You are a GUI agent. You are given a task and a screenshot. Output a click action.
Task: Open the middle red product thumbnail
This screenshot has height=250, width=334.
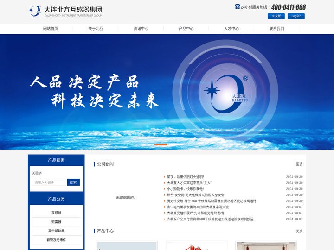[x=196, y=245]
